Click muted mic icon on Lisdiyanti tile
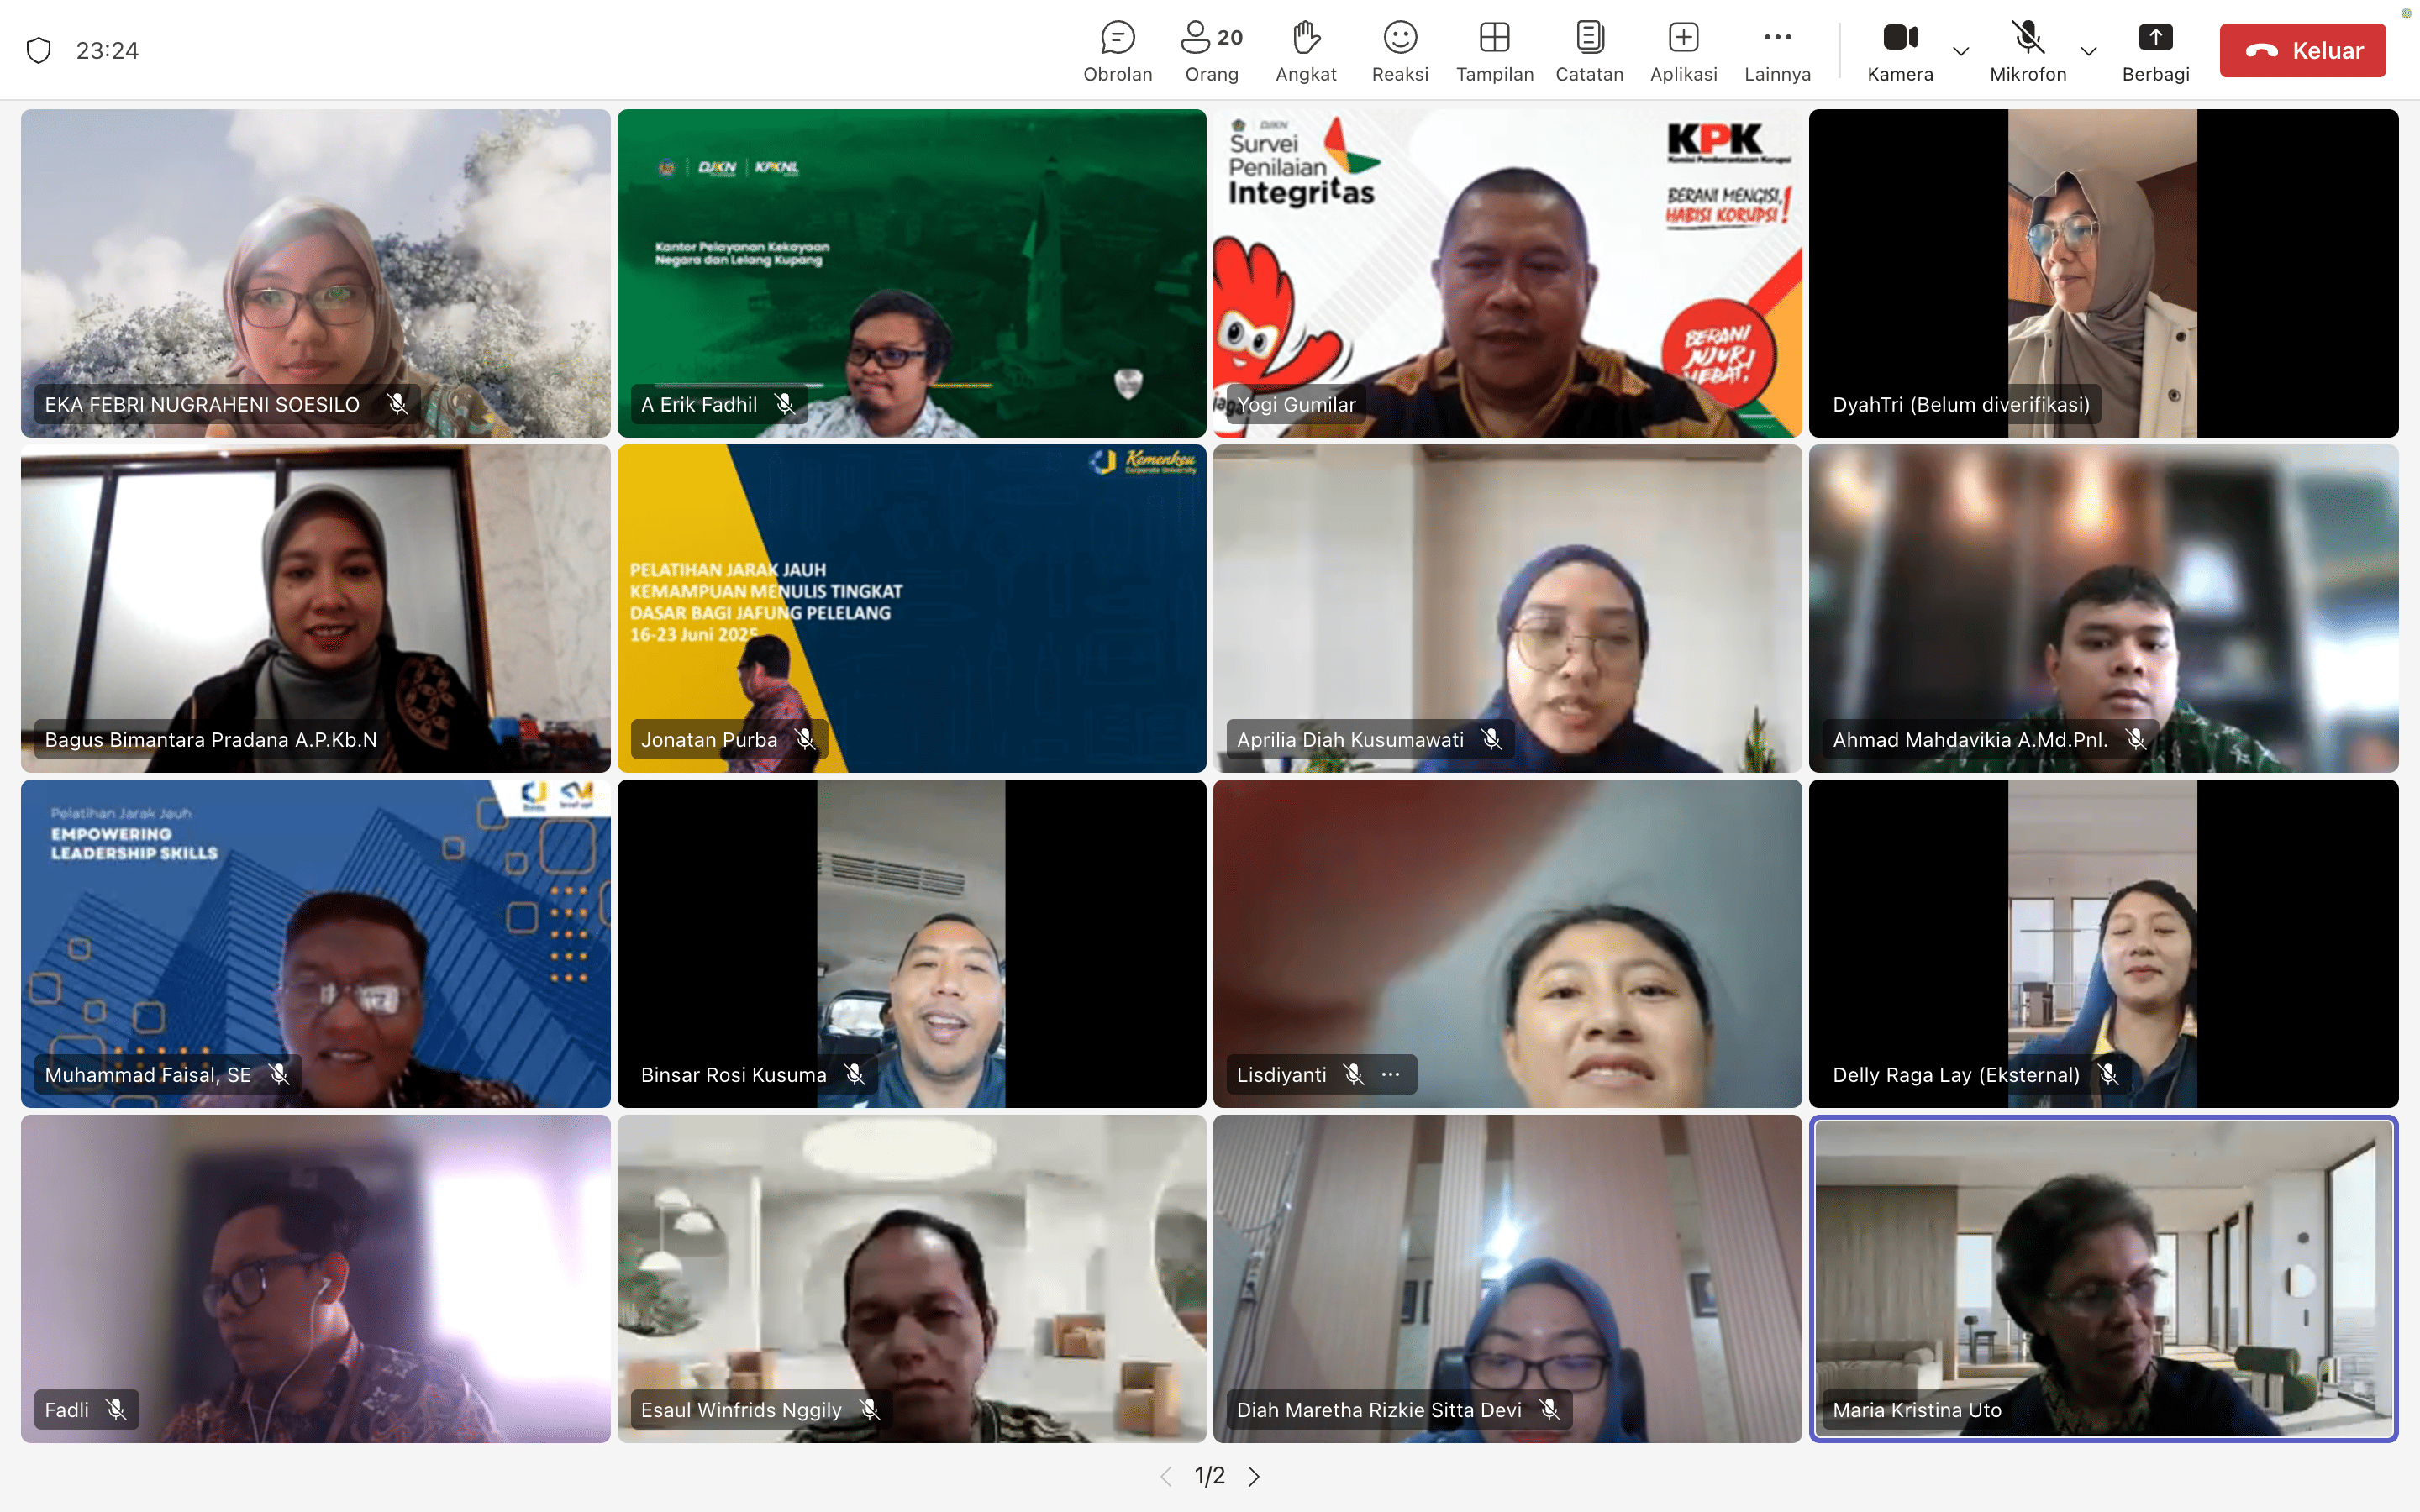 (1353, 1075)
